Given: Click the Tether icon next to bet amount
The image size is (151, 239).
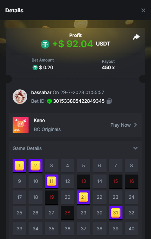Looking at the screenshot, I should (x=35, y=67).
